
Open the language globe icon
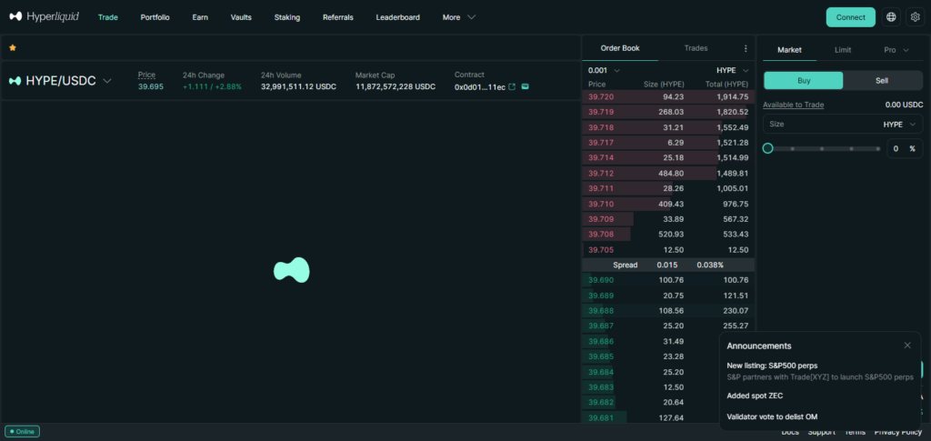point(890,16)
